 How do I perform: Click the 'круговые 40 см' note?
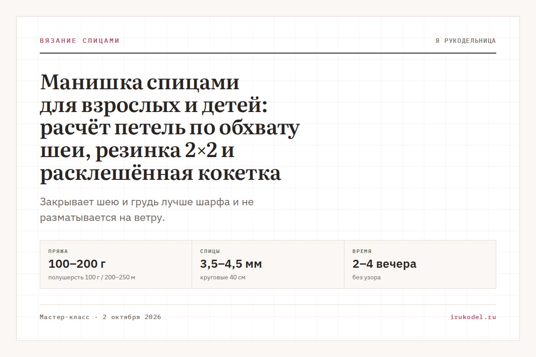click(223, 278)
